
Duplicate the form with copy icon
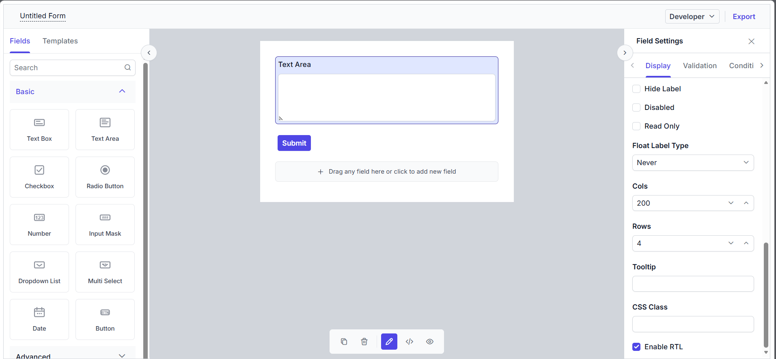point(344,342)
